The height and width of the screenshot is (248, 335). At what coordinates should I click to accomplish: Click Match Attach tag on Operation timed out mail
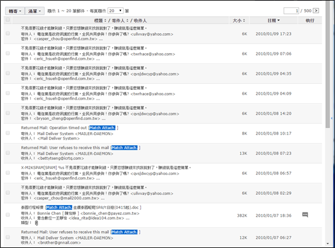pyautogui.click(x=102, y=128)
